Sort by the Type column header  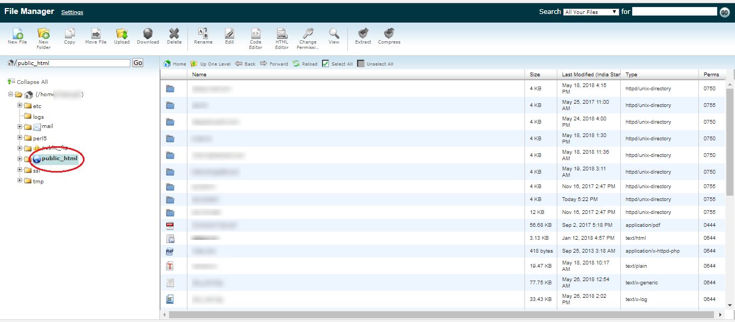660,74
